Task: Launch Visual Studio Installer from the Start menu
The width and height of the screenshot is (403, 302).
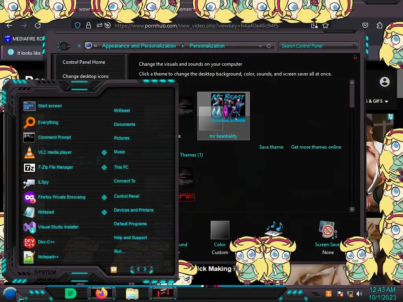Action: 52,227
